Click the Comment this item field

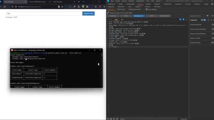pos(197,16)
